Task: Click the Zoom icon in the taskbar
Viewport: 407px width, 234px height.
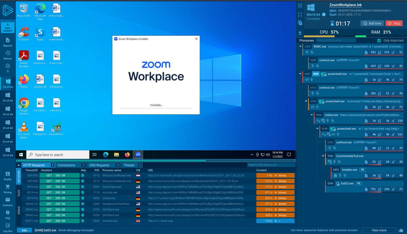Action: pos(138,154)
